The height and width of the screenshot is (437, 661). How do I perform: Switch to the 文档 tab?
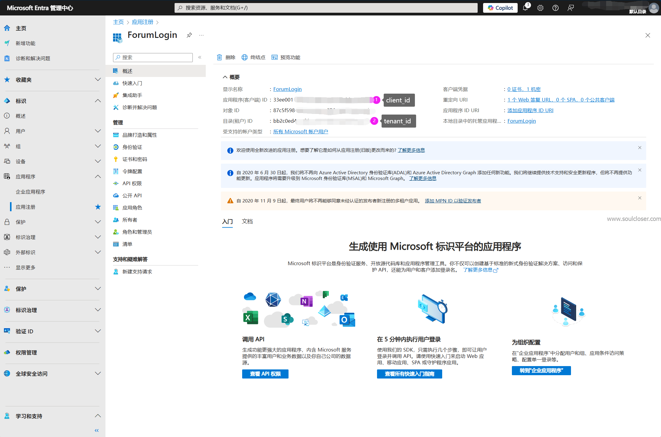[x=247, y=222]
